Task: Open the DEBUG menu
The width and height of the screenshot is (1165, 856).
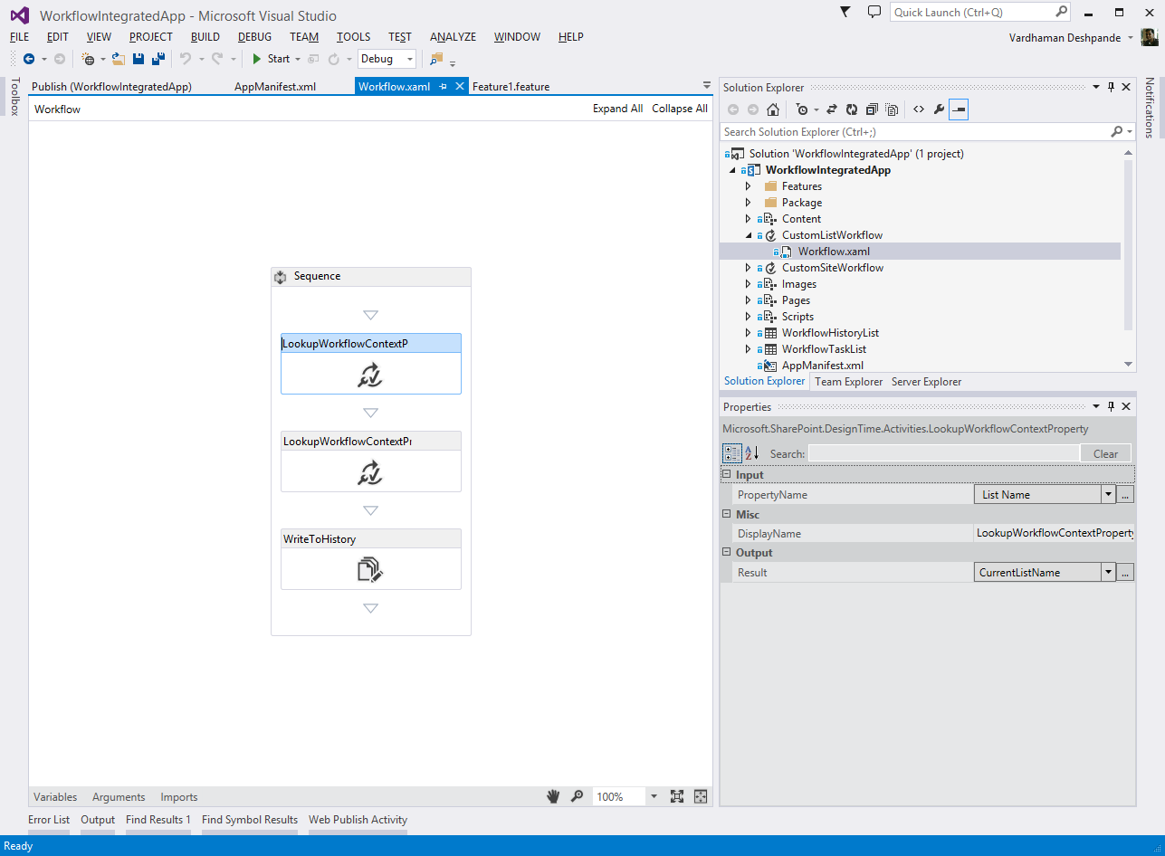Action: (254, 37)
